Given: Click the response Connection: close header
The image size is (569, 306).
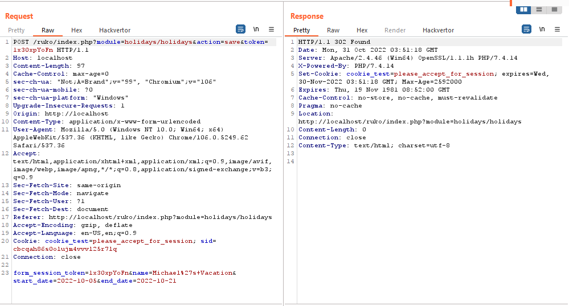Looking at the screenshot, I should pos(333,138).
